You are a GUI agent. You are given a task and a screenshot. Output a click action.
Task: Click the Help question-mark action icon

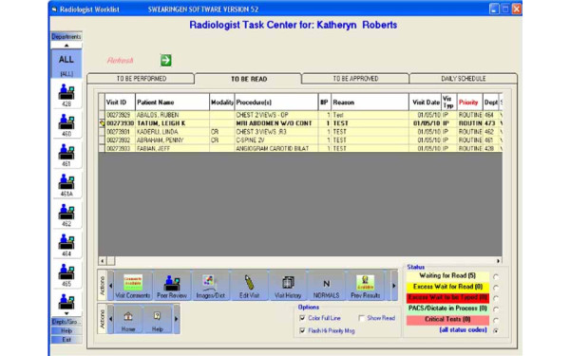pyautogui.click(x=157, y=320)
